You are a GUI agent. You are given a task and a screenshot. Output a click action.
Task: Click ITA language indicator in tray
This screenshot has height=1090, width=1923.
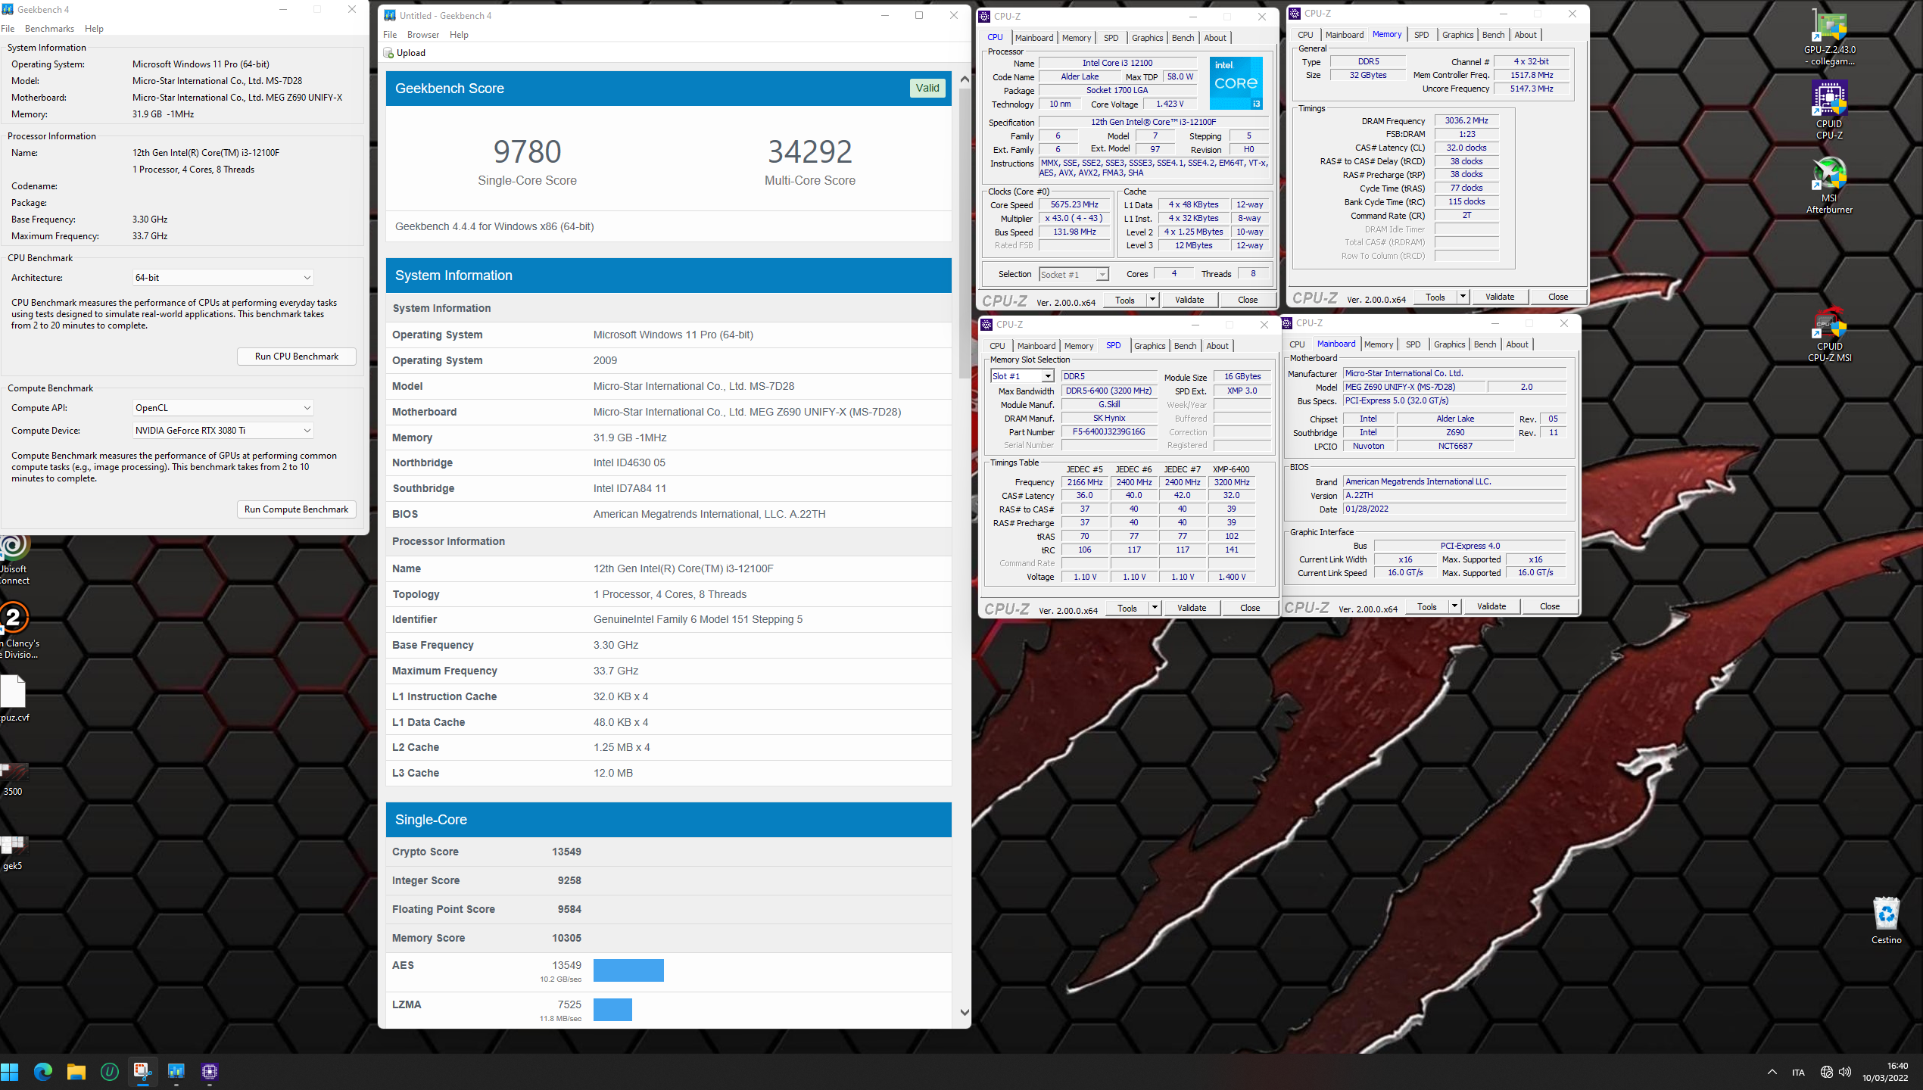[1798, 1073]
